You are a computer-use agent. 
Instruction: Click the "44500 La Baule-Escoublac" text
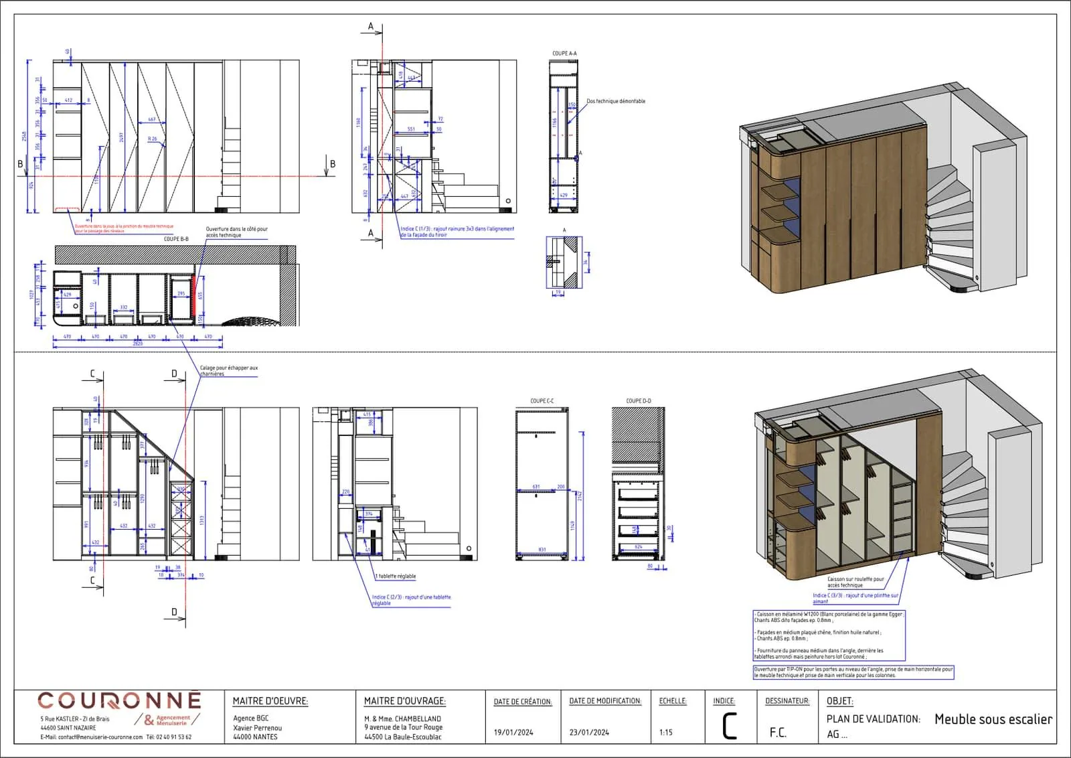tap(403, 737)
